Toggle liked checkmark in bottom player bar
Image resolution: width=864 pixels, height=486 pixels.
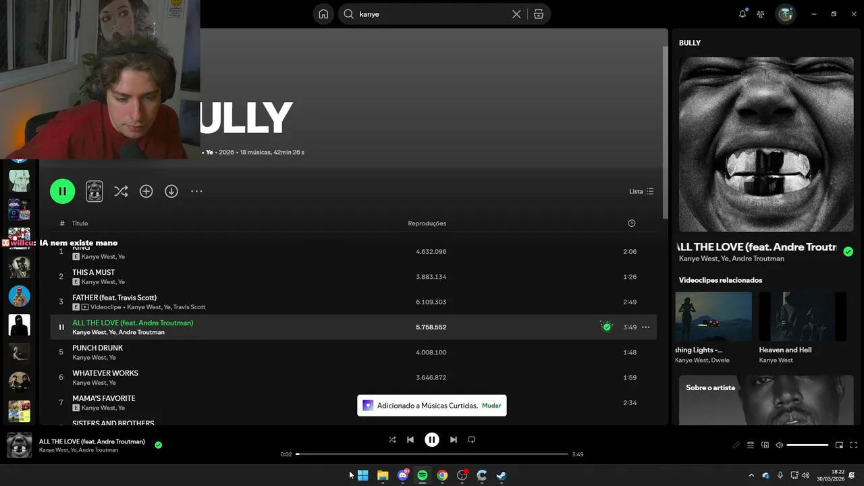coord(158,446)
